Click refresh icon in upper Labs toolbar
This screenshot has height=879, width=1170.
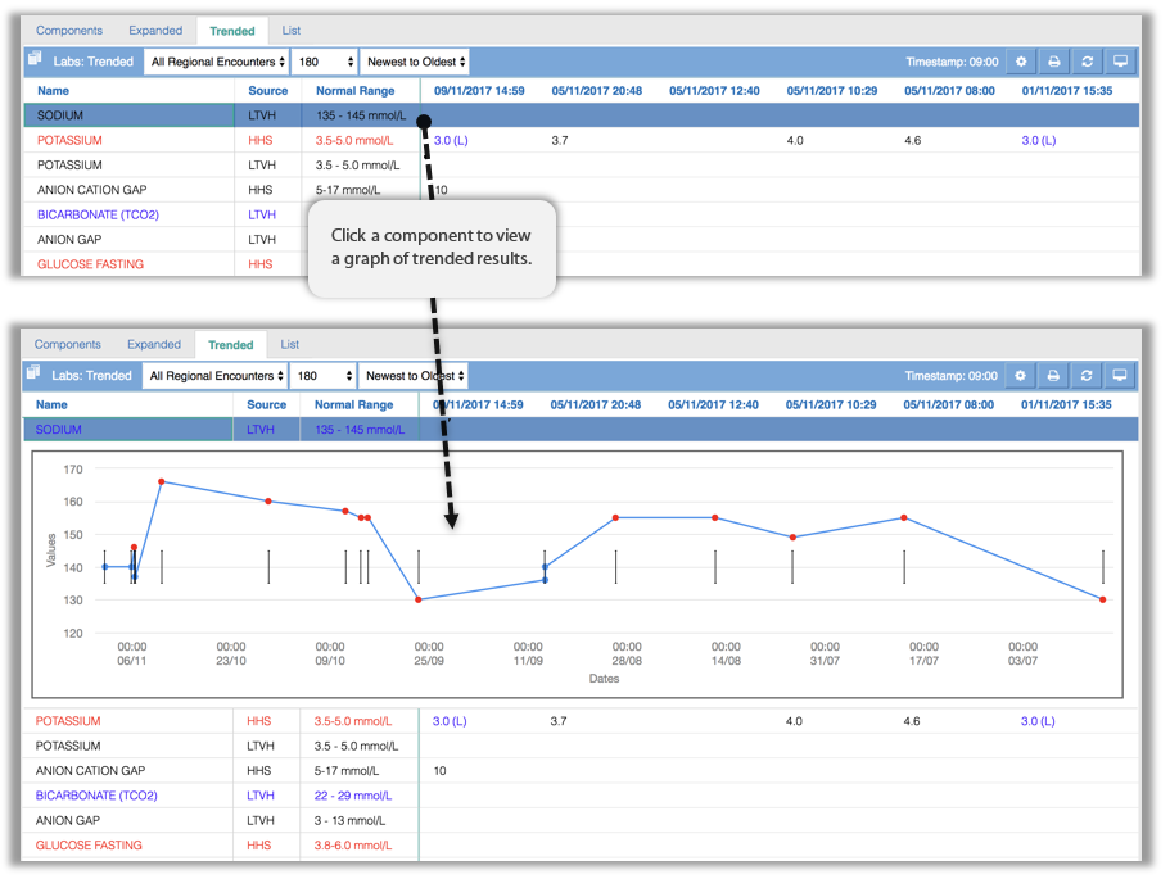pyautogui.click(x=1087, y=62)
